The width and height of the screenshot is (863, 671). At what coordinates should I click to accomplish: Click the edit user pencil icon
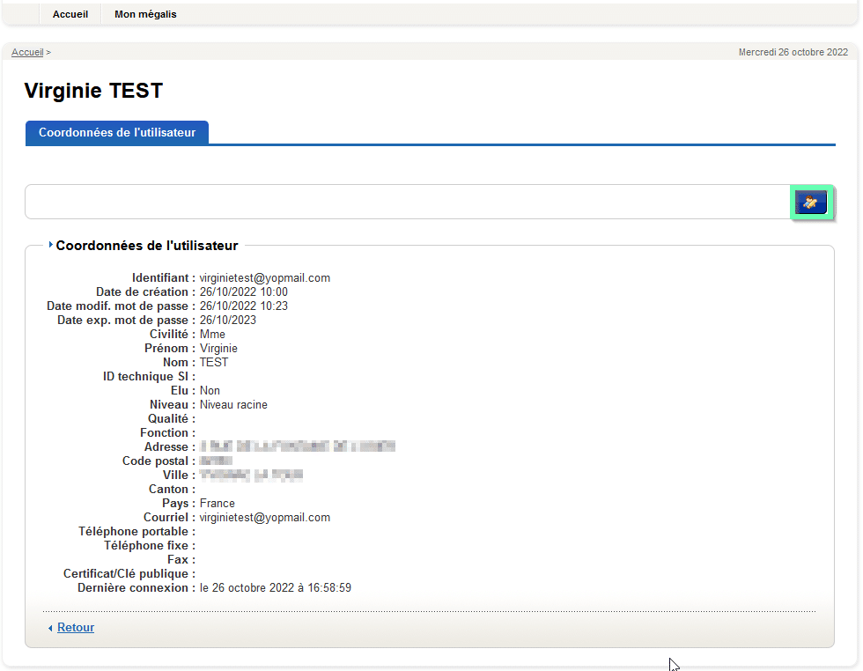point(811,203)
